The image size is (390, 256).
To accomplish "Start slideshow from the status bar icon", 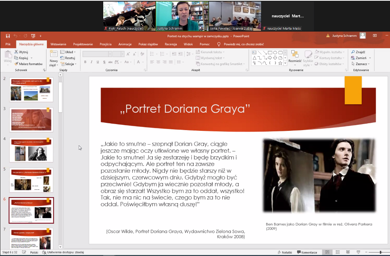I will (357, 252).
